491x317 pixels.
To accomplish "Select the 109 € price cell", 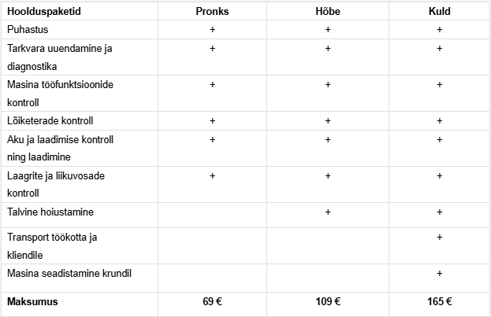I will coord(327,301).
